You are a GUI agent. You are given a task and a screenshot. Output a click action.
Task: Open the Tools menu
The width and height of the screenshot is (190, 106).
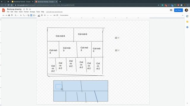(x=38, y=12)
